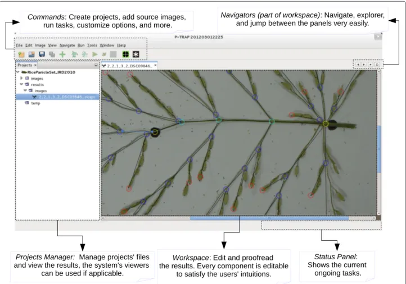The image size is (406, 284).
Task: Expand the top-level images folder node
Action: [x=21, y=78]
